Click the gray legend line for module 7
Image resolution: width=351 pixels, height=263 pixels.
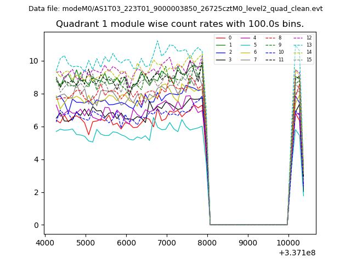point(246,59)
